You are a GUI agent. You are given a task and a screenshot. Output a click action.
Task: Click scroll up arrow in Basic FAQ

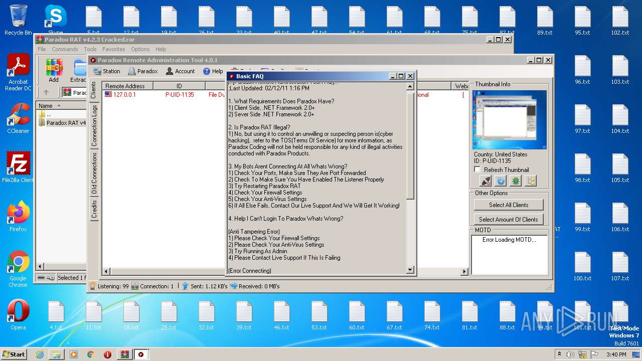point(410,86)
